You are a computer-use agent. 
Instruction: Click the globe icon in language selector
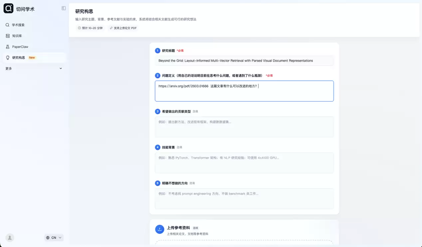pyautogui.click(x=48, y=238)
